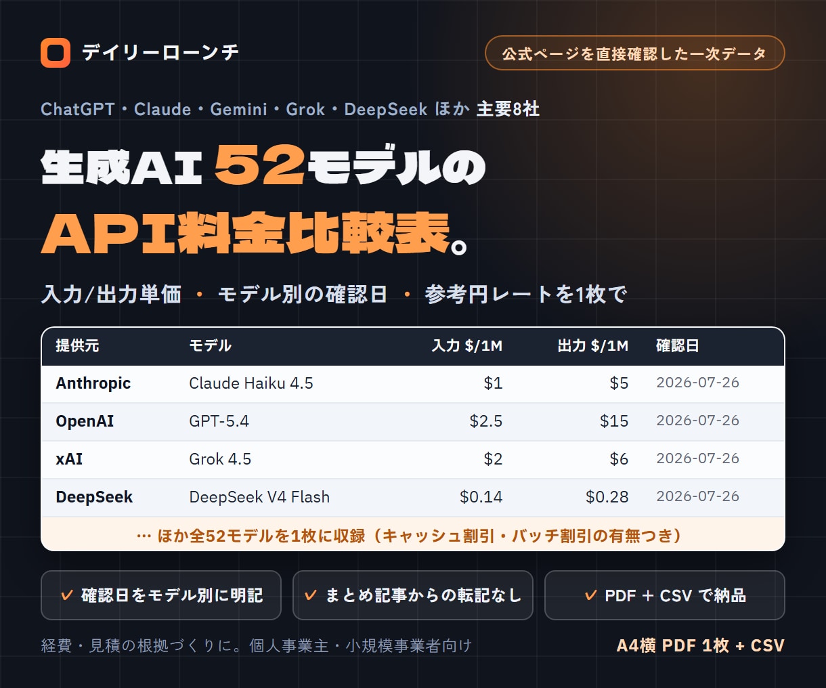Click the 2026-07-26 date in xAI row

pyautogui.click(x=698, y=458)
